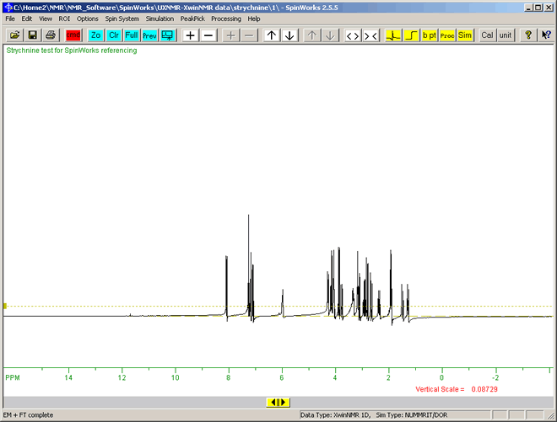Click the greyed-out minus button
This screenshot has width=557, height=422.
click(x=249, y=35)
